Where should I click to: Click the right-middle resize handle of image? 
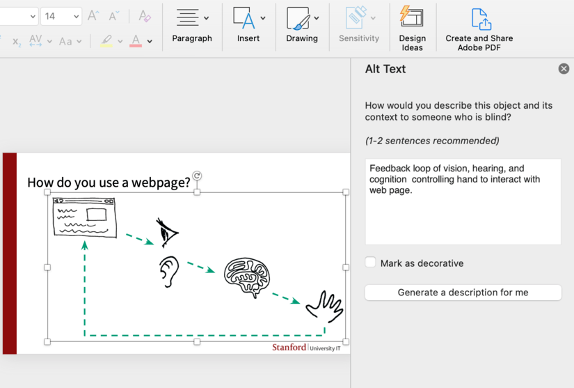[346, 267]
